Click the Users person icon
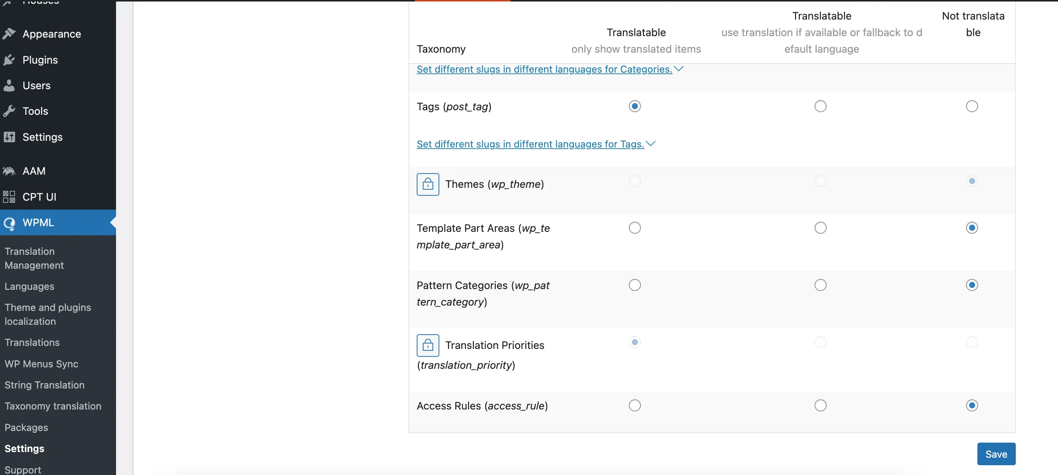 click(x=9, y=85)
